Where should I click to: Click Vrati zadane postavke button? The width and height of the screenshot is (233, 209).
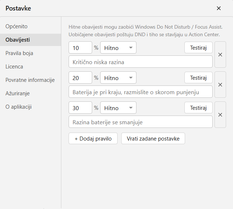point(153,138)
